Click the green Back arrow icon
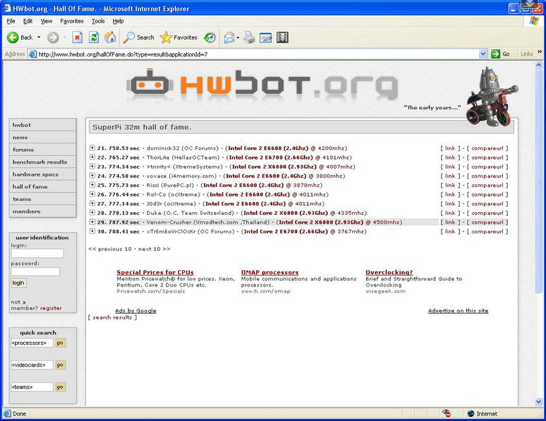546x421 pixels. [x=13, y=38]
